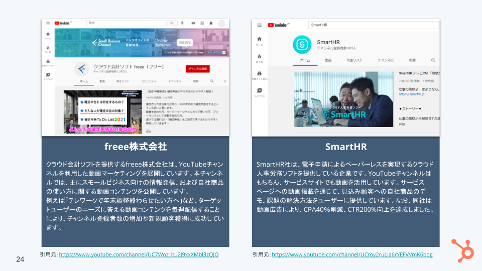Image resolution: width=482 pixels, height=271 pixels.
Task: Click Twitter icon on freee channel banner
Action: tap(219, 53)
